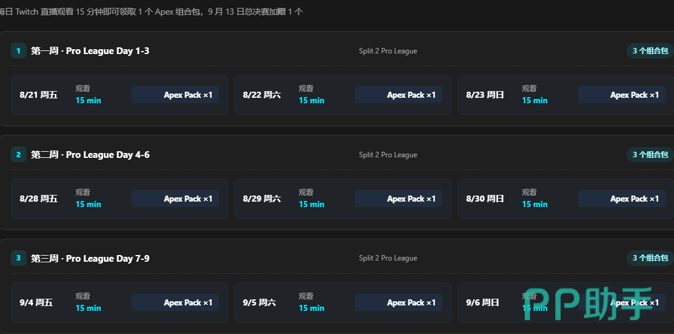The height and width of the screenshot is (334, 674).
Task: Click Split 2 Pro League label in week 1
Action: click(388, 51)
